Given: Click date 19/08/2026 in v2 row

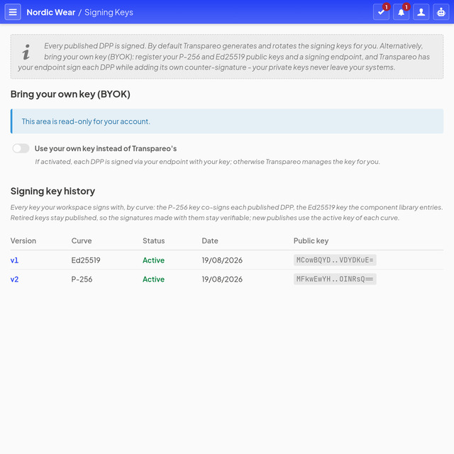Looking at the screenshot, I should tap(222, 279).
